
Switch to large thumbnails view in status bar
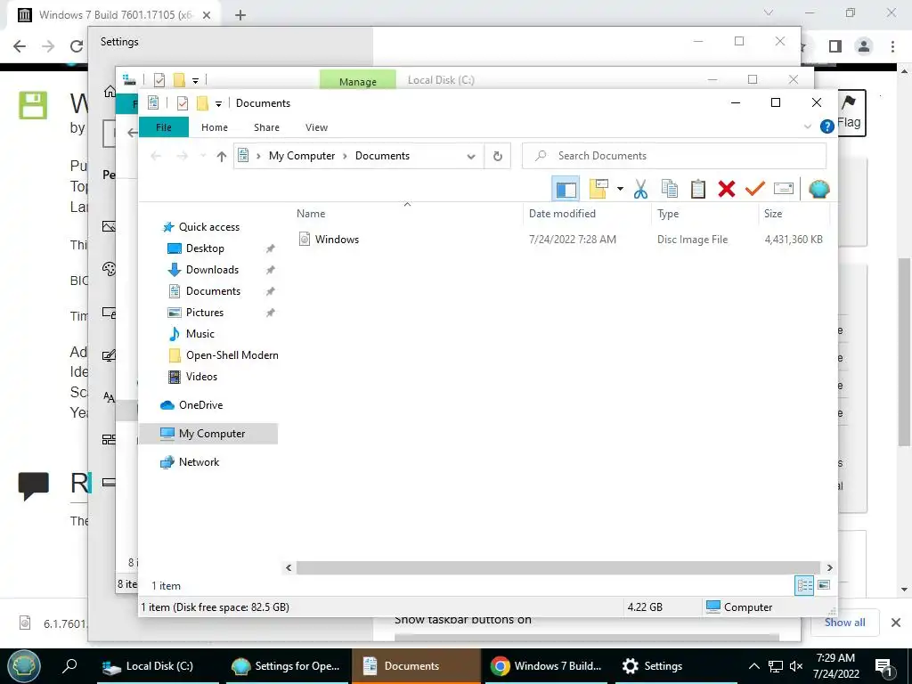click(824, 585)
